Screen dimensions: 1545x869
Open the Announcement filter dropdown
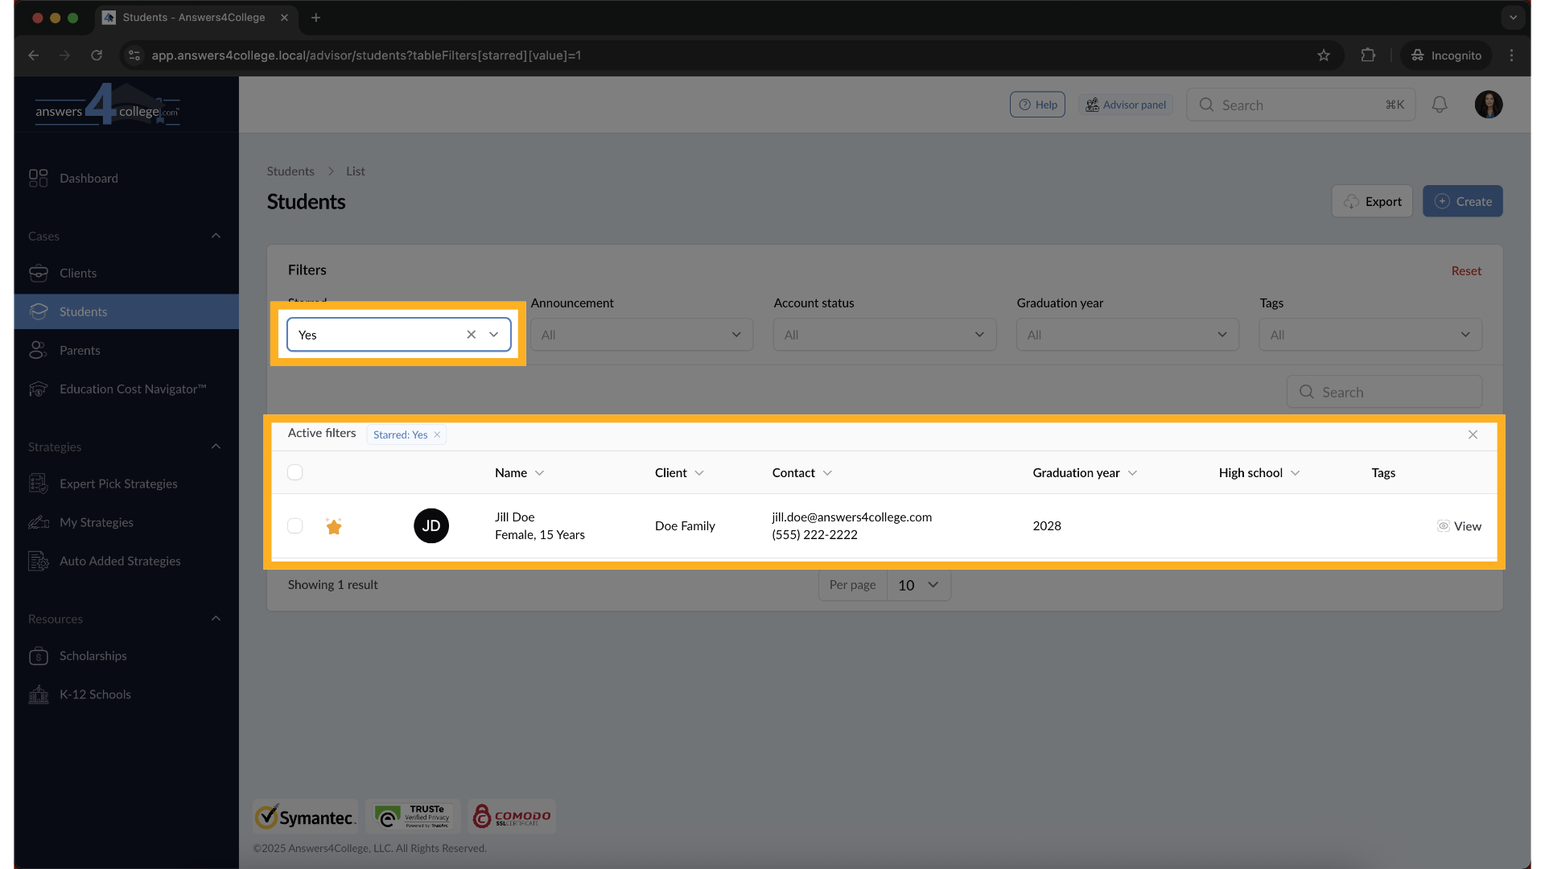tap(641, 334)
